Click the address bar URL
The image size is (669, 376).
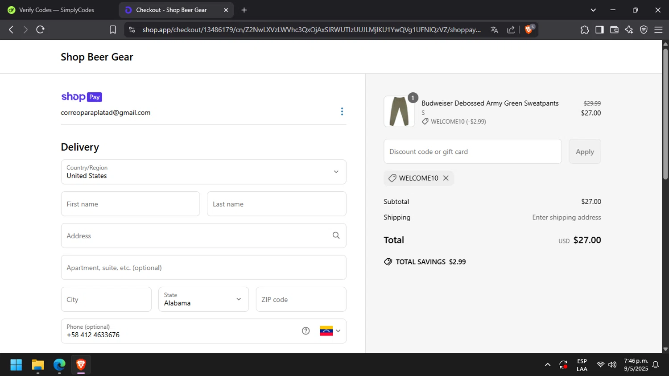pos(311,30)
